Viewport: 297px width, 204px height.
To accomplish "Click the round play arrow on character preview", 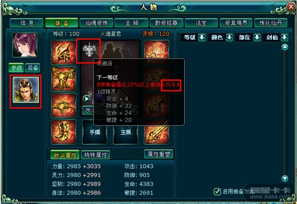I will [87, 98].
